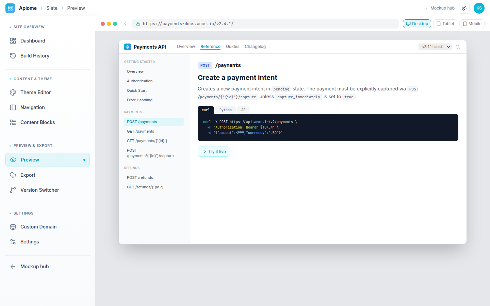Click Mockup hub link in top header
Image resolution: width=490 pixels, height=306 pixels.
440,8
